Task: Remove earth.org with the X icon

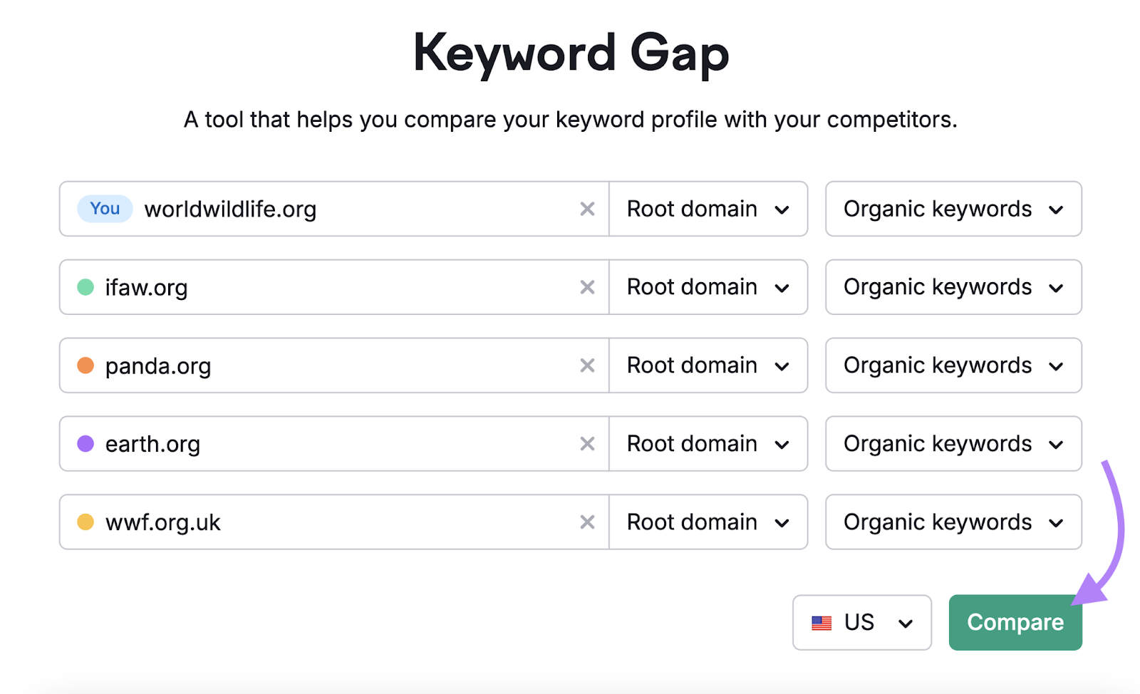Action: point(587,444)
